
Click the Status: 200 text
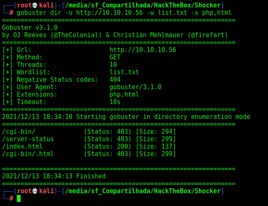coord(107,147)
